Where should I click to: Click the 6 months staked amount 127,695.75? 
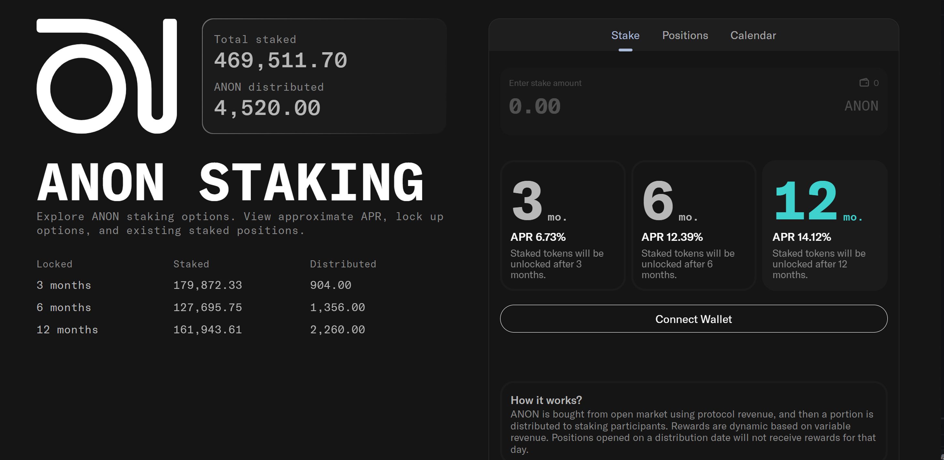tap(207, 307)
